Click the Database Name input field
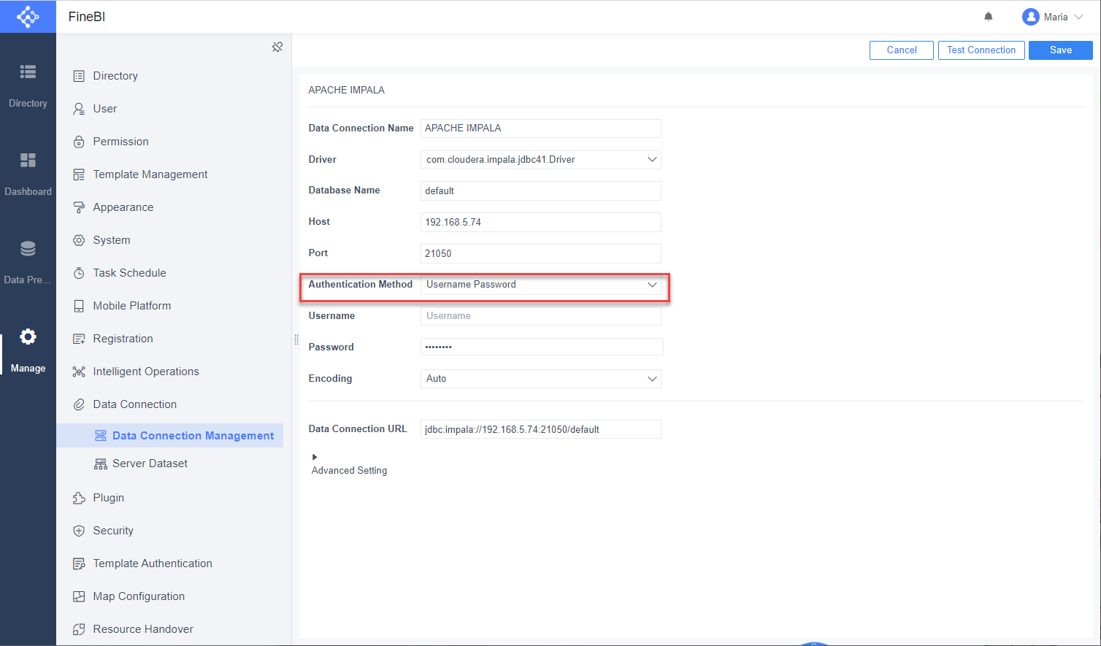Viewport: 1101px width, 646px height. pyautogui.click(x=541, y=191)
